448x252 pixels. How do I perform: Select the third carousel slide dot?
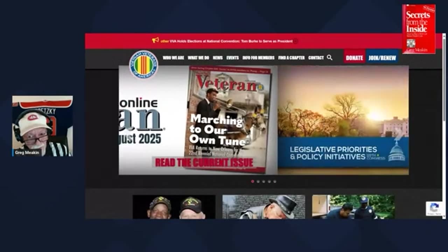click(x=264, y=181)
